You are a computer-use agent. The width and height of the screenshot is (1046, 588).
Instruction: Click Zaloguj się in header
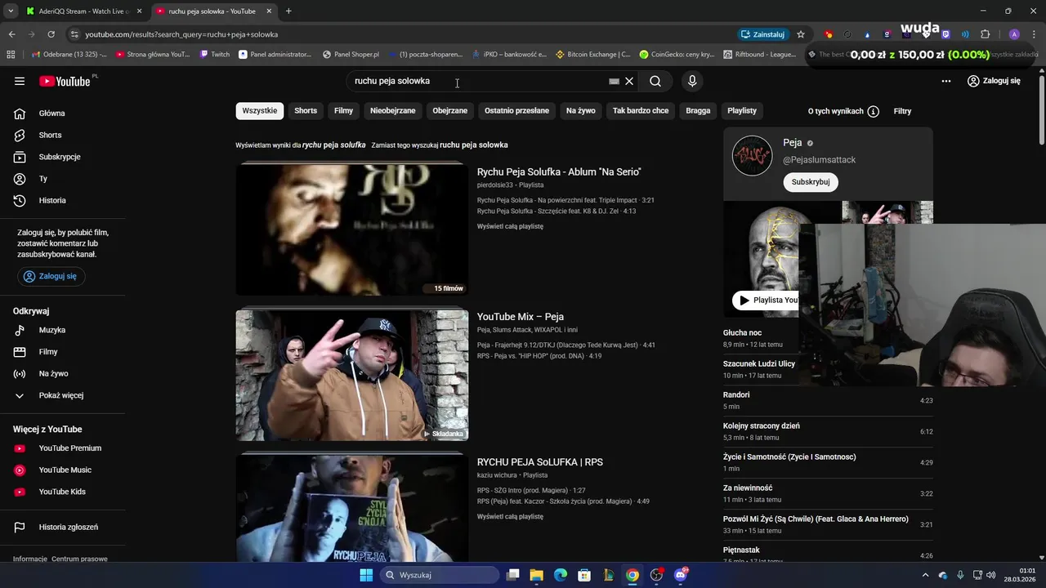click(x=994, y=81)
